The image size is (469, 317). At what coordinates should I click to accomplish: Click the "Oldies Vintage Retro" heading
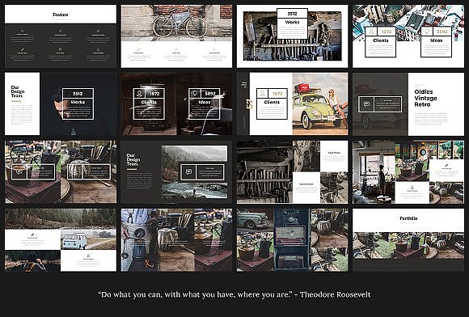(425, 98)
